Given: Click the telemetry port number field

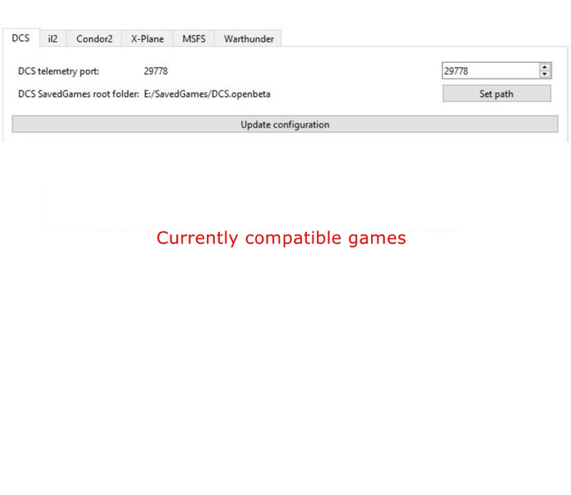Looking at the screenshot, I should point(490,71).
